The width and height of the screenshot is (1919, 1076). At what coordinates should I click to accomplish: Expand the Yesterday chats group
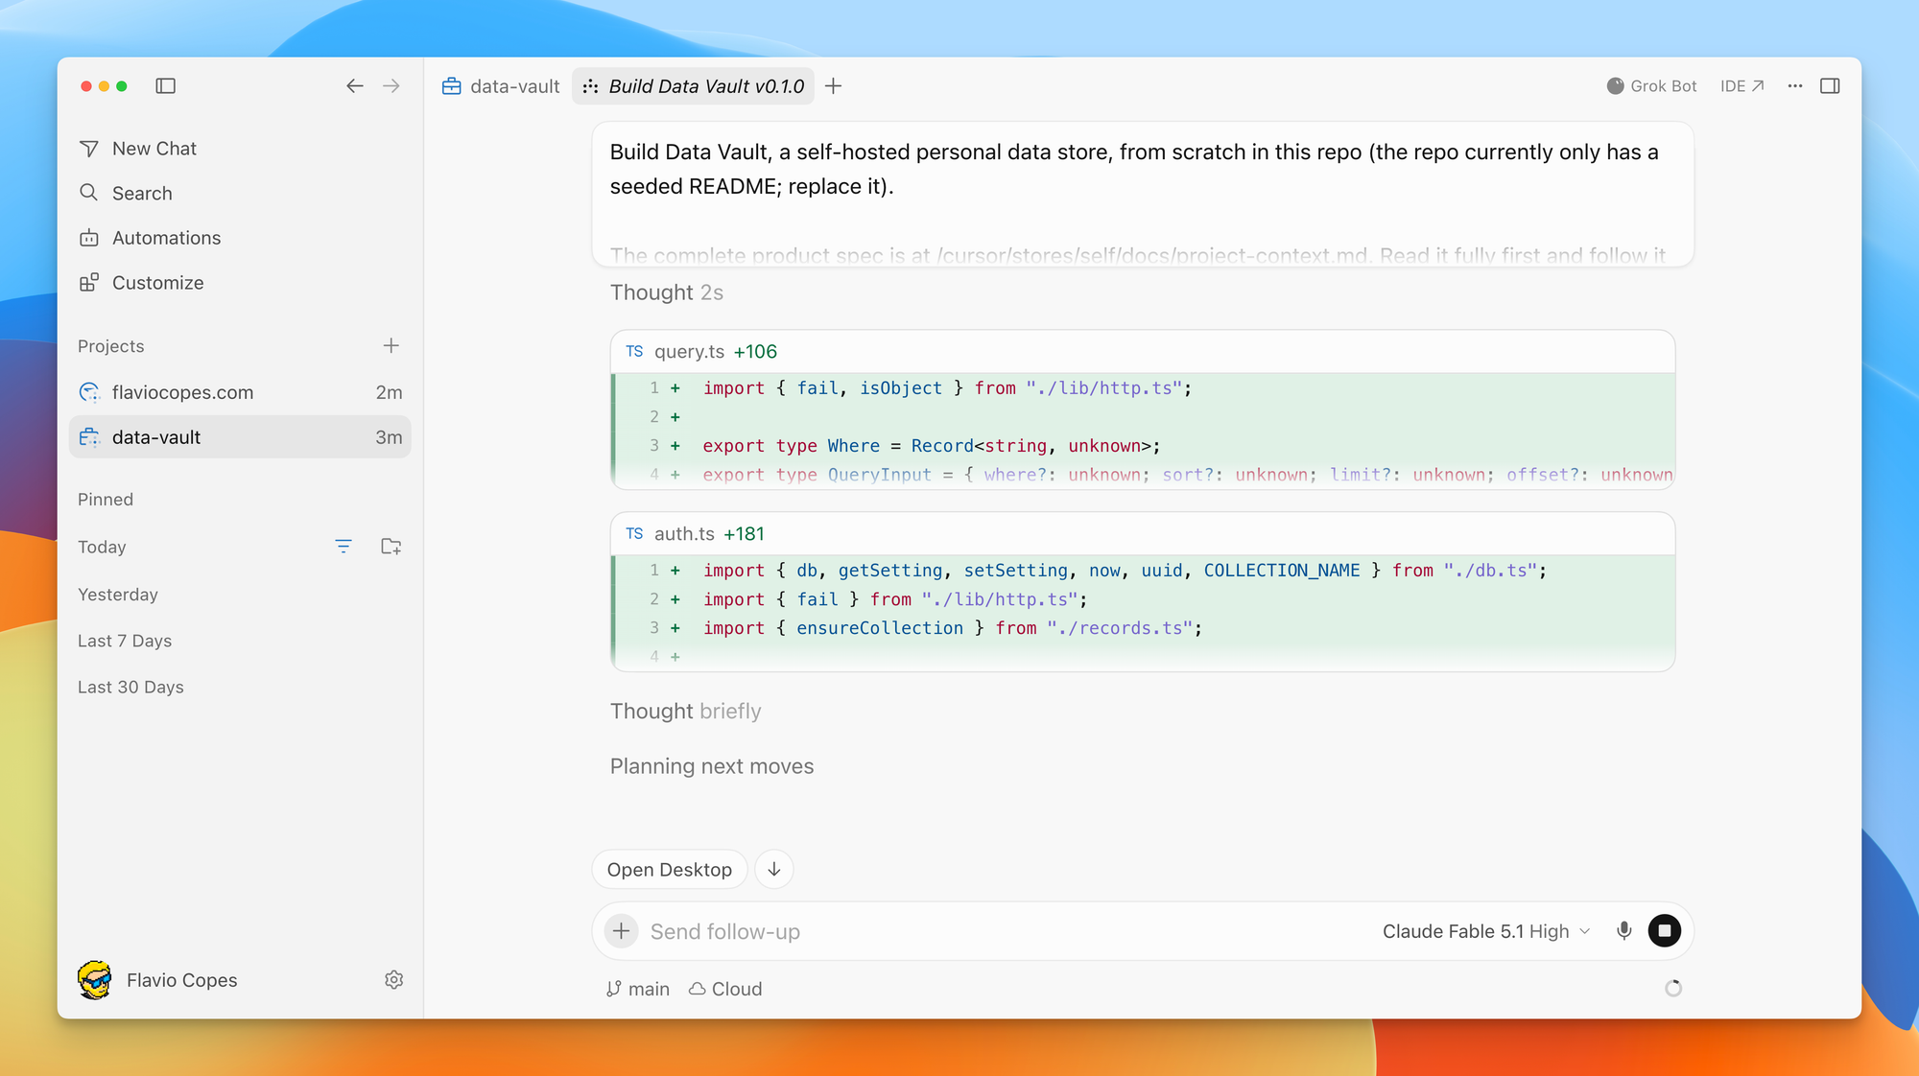point(118,595)
